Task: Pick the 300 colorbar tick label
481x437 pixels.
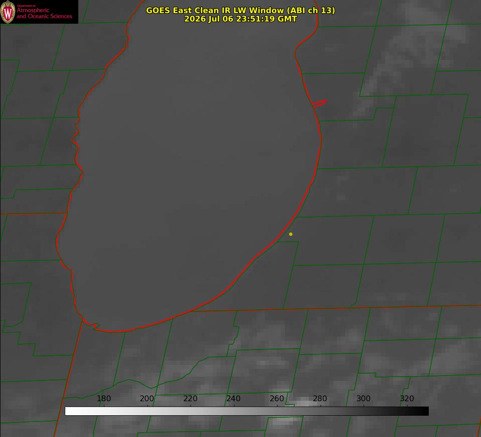Action: click(x=364, y=398)
